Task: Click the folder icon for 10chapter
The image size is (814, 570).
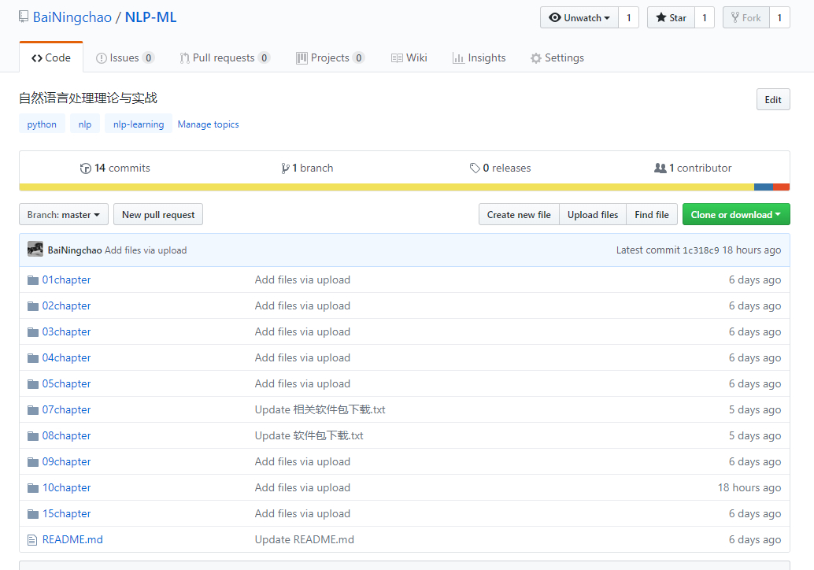Action: [33, 488]
